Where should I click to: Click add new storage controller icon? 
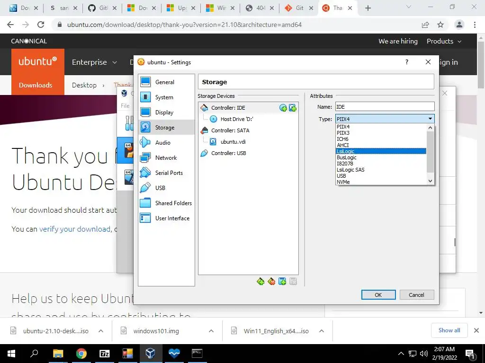pos(260,282)
